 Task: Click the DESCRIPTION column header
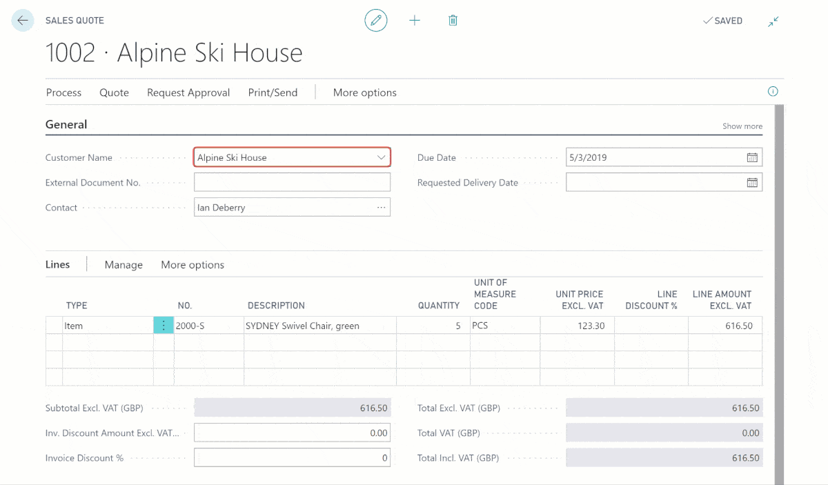276,306
